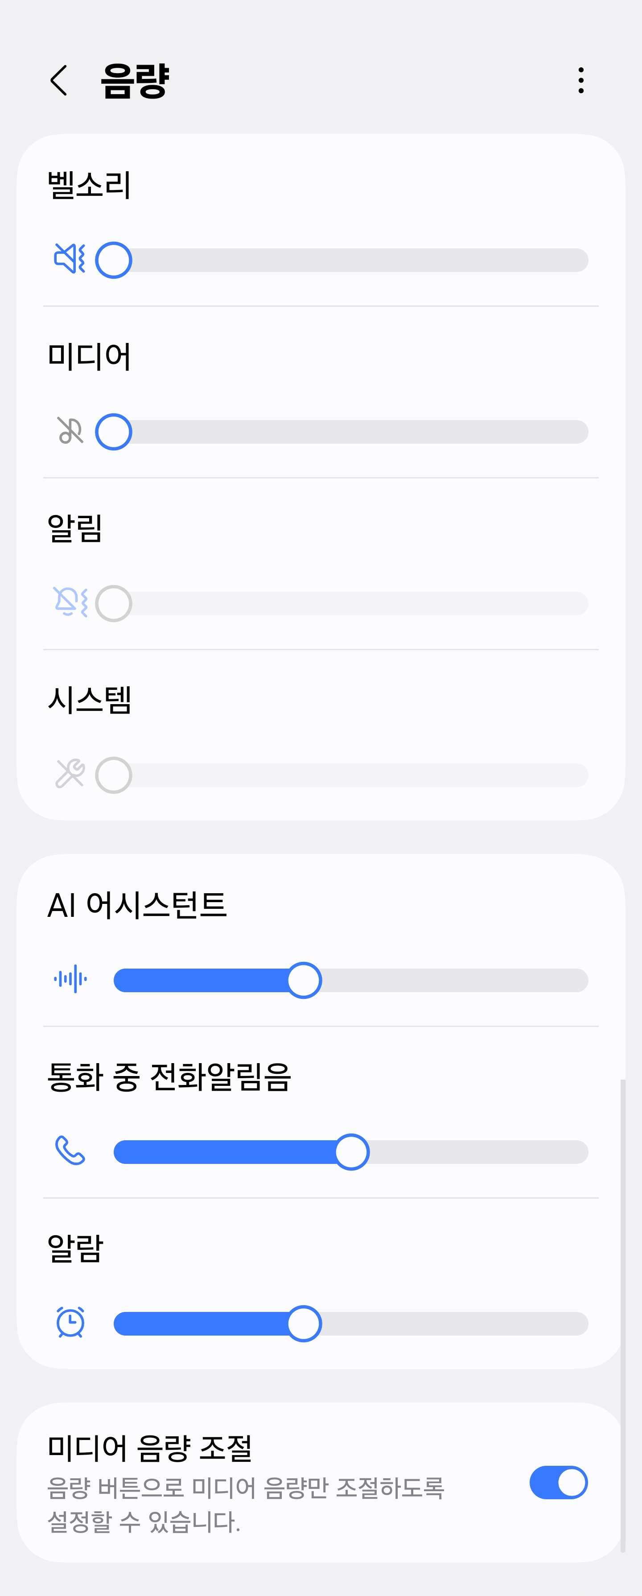The height and width of the screenshot is (1596, 642).
Task: Tap the vibrate speaker icon under 벨소리
Action: pos(70,258)
